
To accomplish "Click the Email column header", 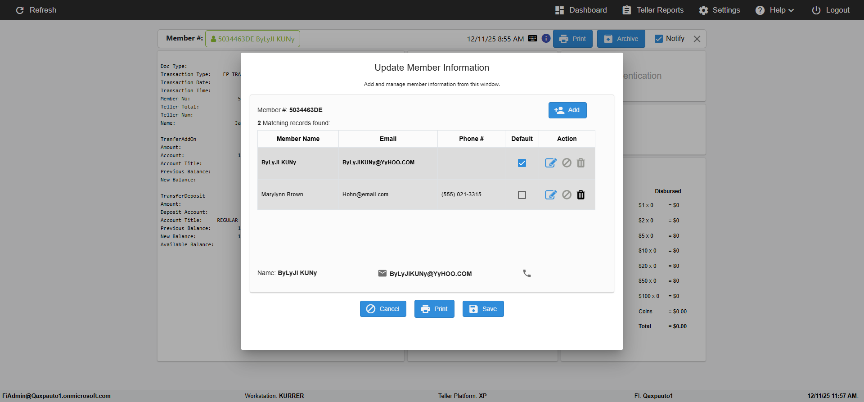I will click(x=388, y=139).
